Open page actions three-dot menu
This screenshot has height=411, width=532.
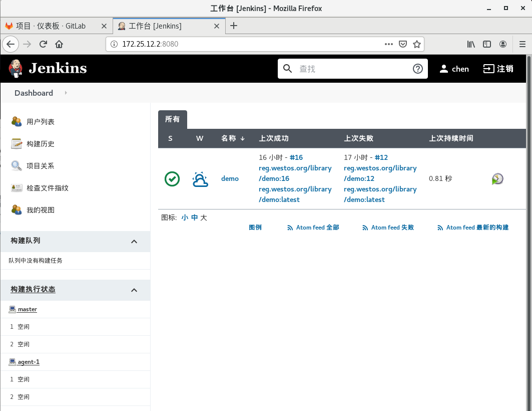coord(389,44)
